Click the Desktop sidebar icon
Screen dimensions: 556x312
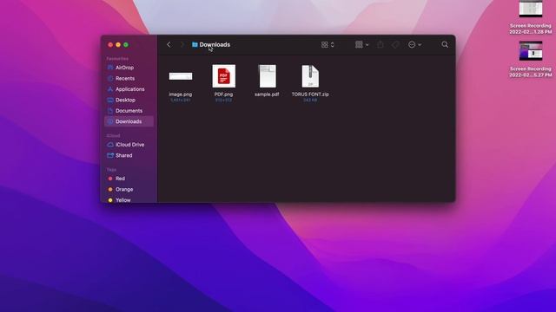click(110, 100)
